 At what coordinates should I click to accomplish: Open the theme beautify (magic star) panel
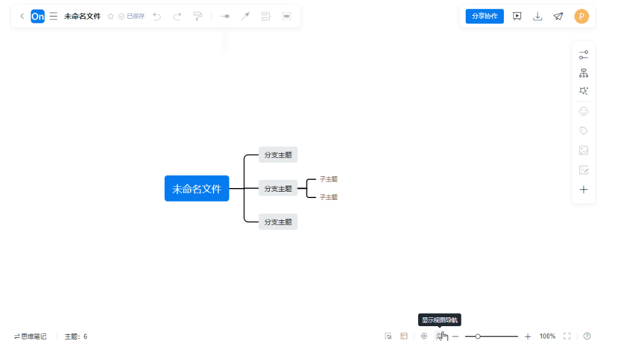coord(583,90)
